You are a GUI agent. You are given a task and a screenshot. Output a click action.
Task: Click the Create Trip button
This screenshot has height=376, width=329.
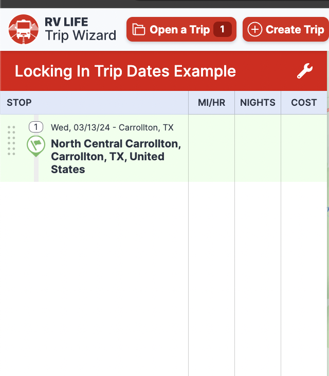click(x=286, y=29)
